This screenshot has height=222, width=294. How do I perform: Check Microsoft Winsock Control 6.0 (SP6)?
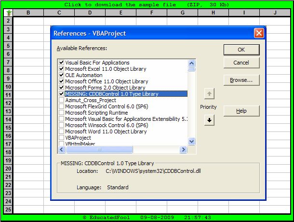click(x=62, y=125)
